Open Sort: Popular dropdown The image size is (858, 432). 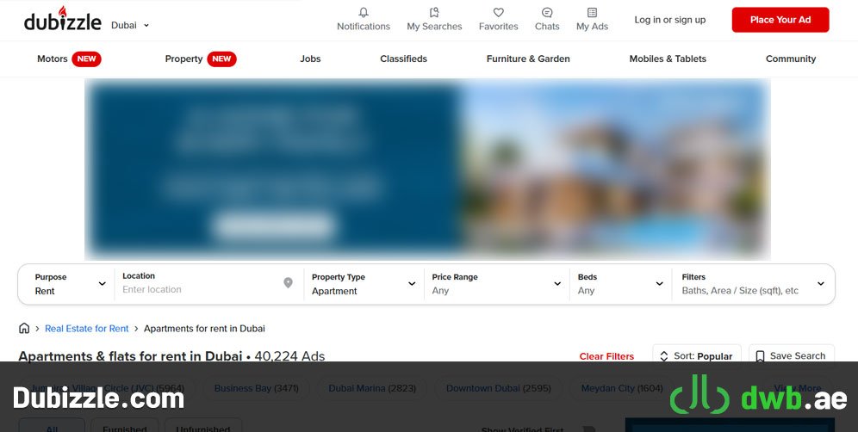coord(697,356)
